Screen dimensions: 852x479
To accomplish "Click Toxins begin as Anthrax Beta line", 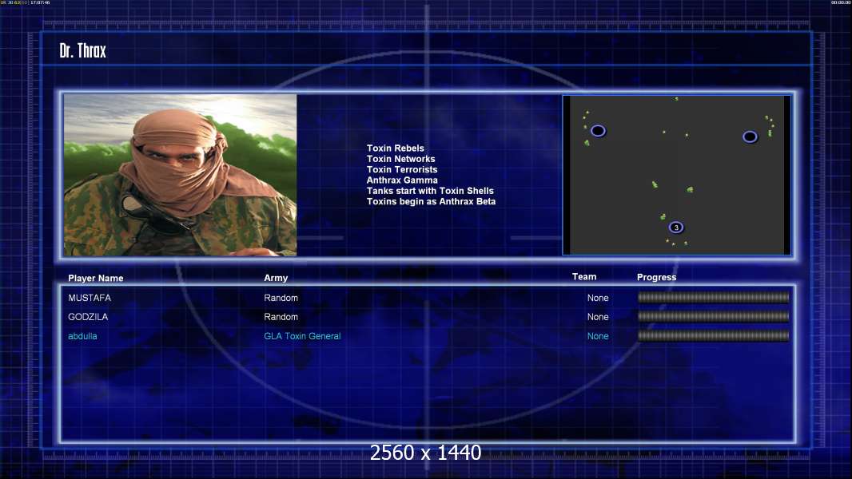I will [431, 201].
